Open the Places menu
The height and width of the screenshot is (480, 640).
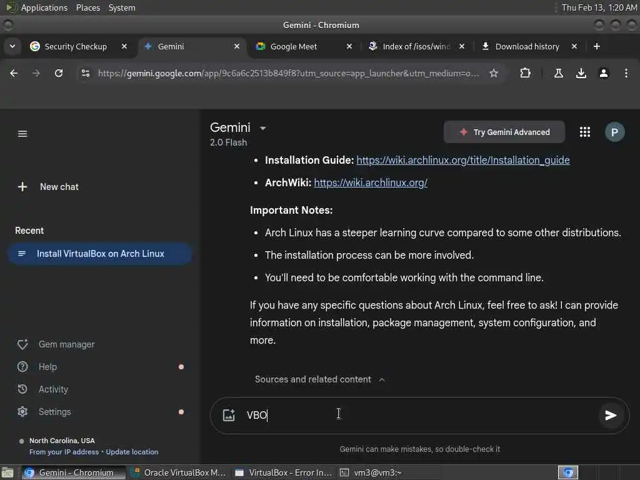[87, 7]
